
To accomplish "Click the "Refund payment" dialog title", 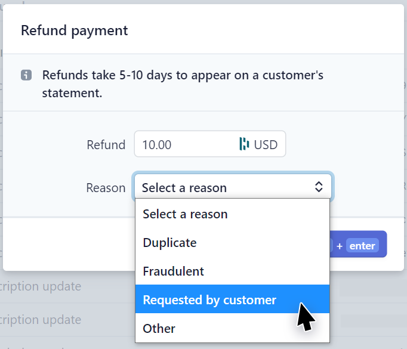I will tap(75, 30).
